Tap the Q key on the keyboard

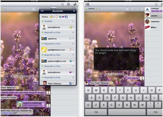click(88, 90)
